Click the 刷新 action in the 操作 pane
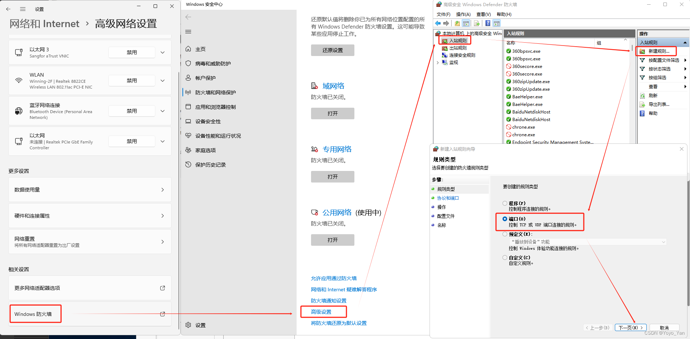This screenshot has width=690, height=339. 653,96
